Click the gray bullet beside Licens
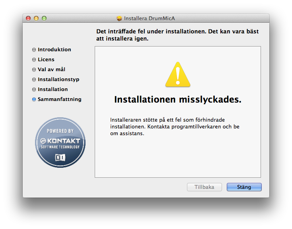Image resolution: width=292 pixels, height=229 pixels. (34, 59)
